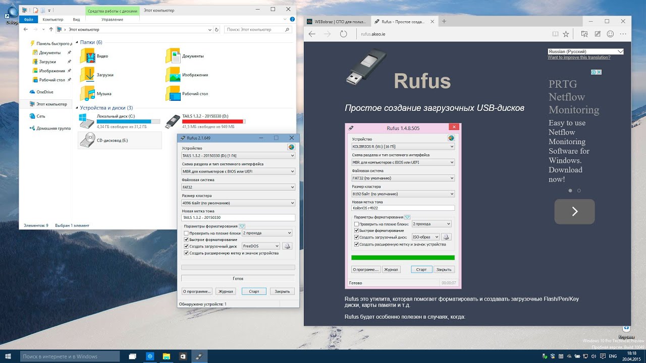646x363 pixels.
Task: Click the Edge feedback smiley icon
Action: [610, 34]
